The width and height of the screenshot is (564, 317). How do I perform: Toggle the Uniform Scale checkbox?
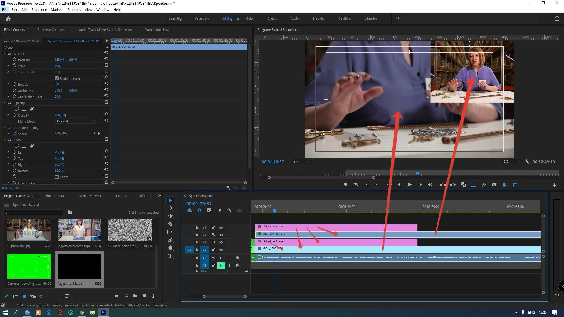pos(57,78)
